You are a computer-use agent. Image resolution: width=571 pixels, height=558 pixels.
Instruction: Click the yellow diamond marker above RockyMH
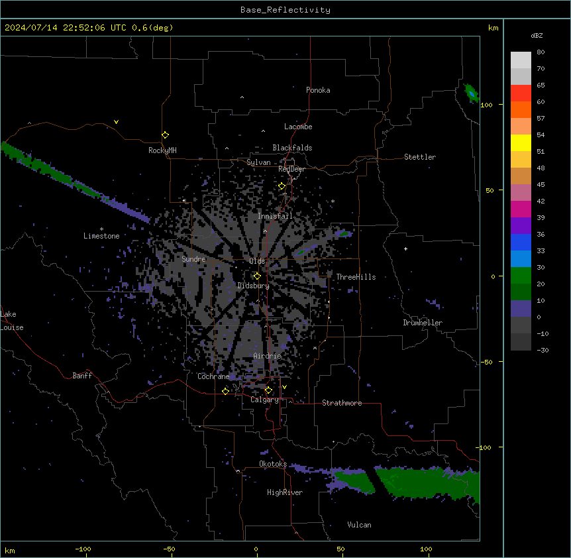click(x=166, y=135)
